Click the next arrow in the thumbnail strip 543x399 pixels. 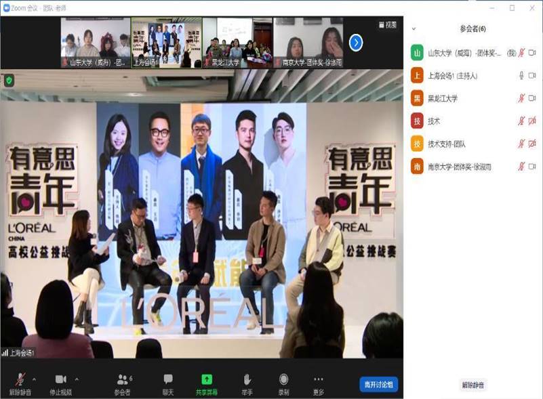click(356, 43)
